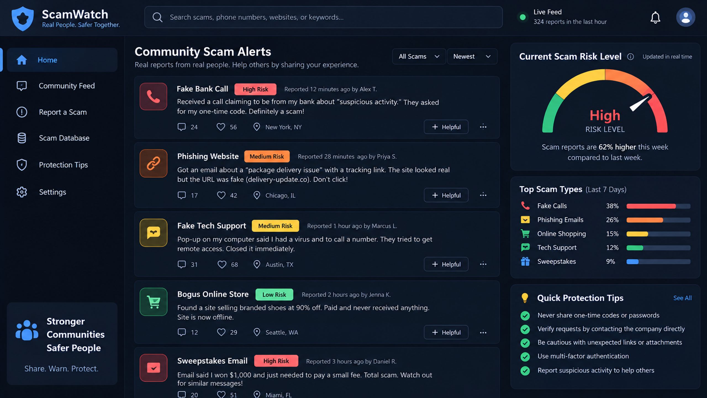This screenshot has height=398, width=707.
Task: Like the Fake Bank Call post heart
Action: [221, 127]
